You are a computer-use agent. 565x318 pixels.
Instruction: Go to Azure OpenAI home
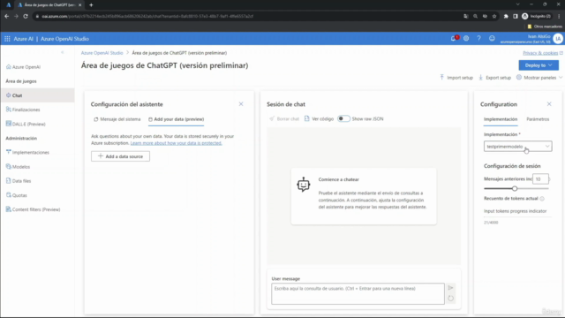[24, 67]
